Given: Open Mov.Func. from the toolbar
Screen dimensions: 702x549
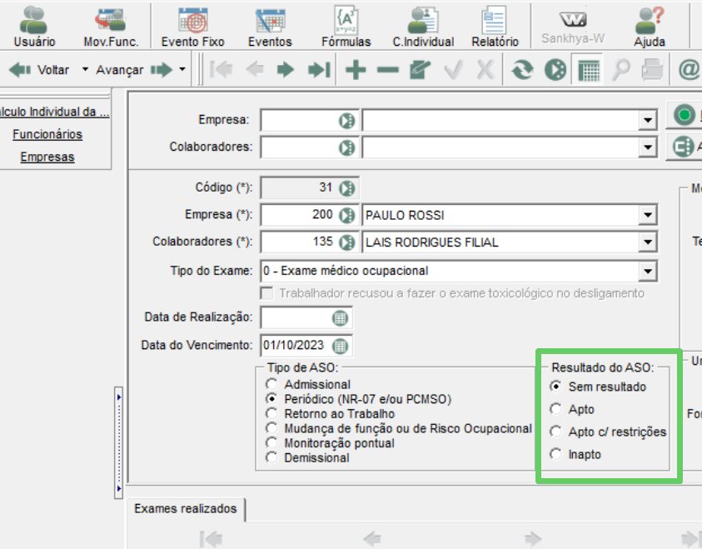Looking at the screenshot, I should pyautogui.click(x=111, y=26).
